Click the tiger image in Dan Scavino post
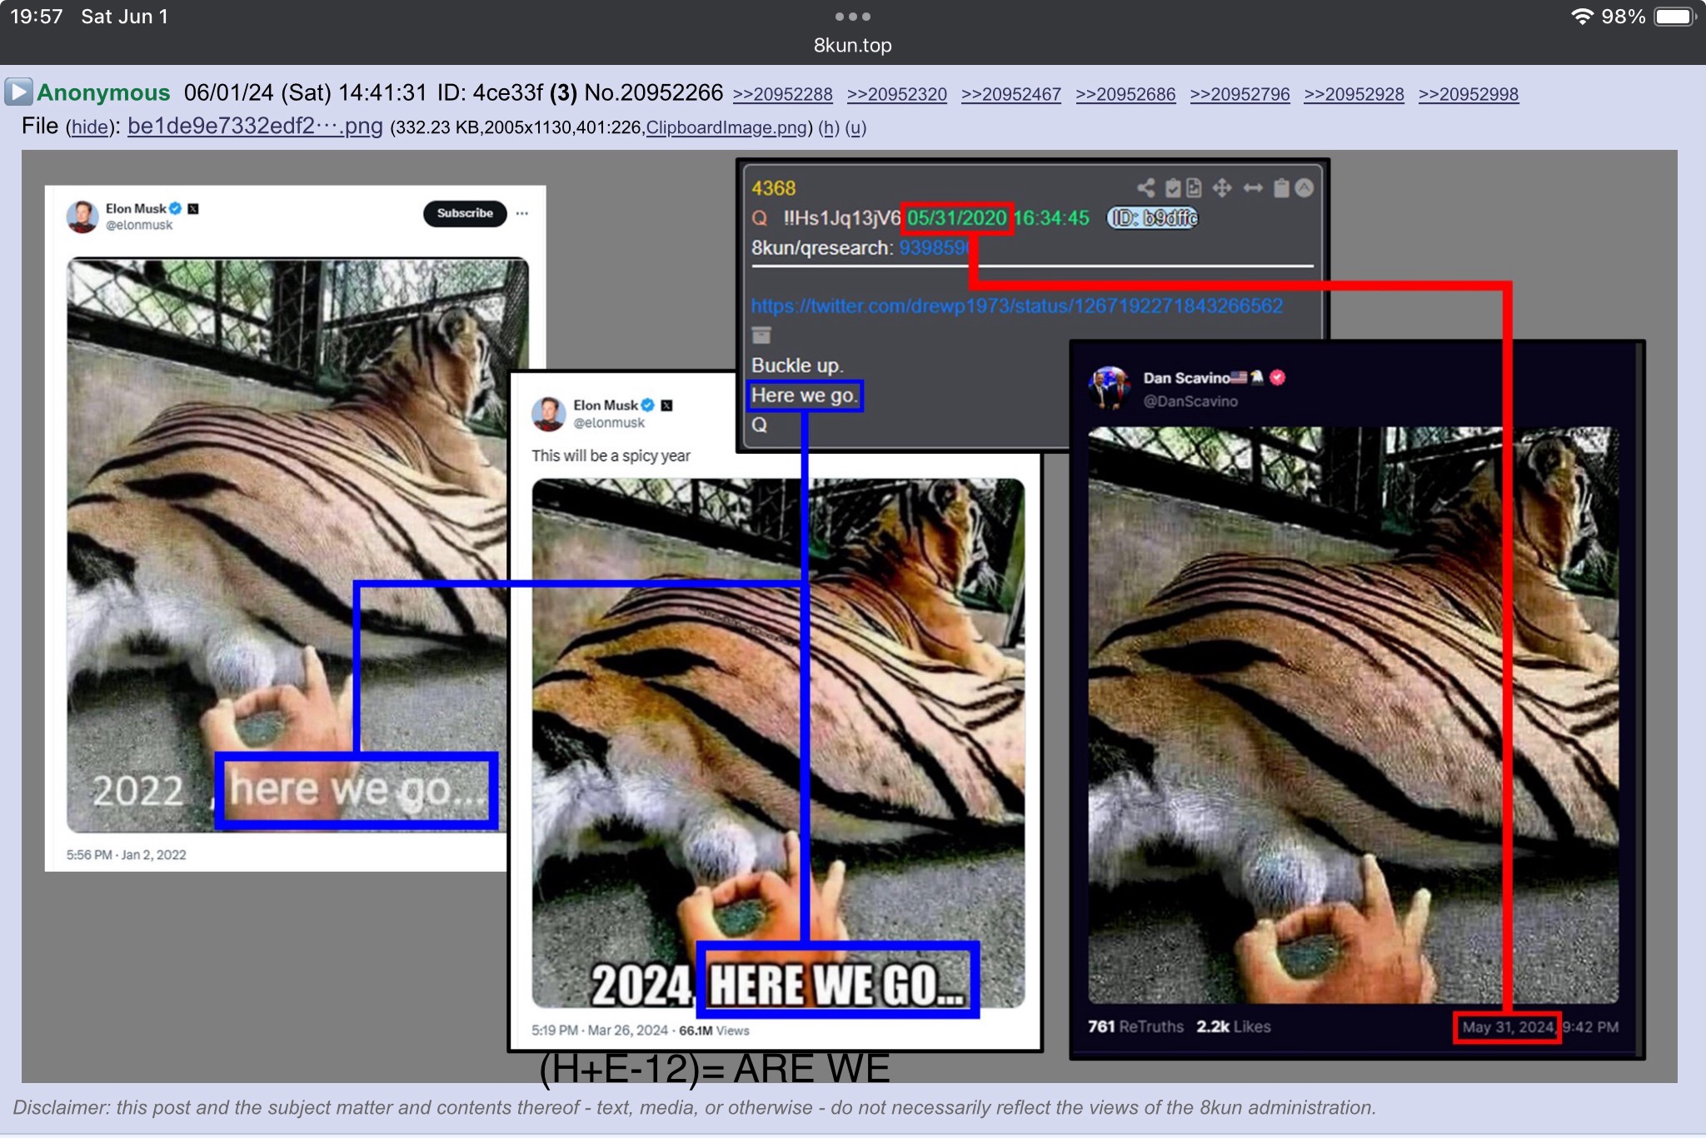Viewport: 1706px width, 1138px height. pos(1354,715)
